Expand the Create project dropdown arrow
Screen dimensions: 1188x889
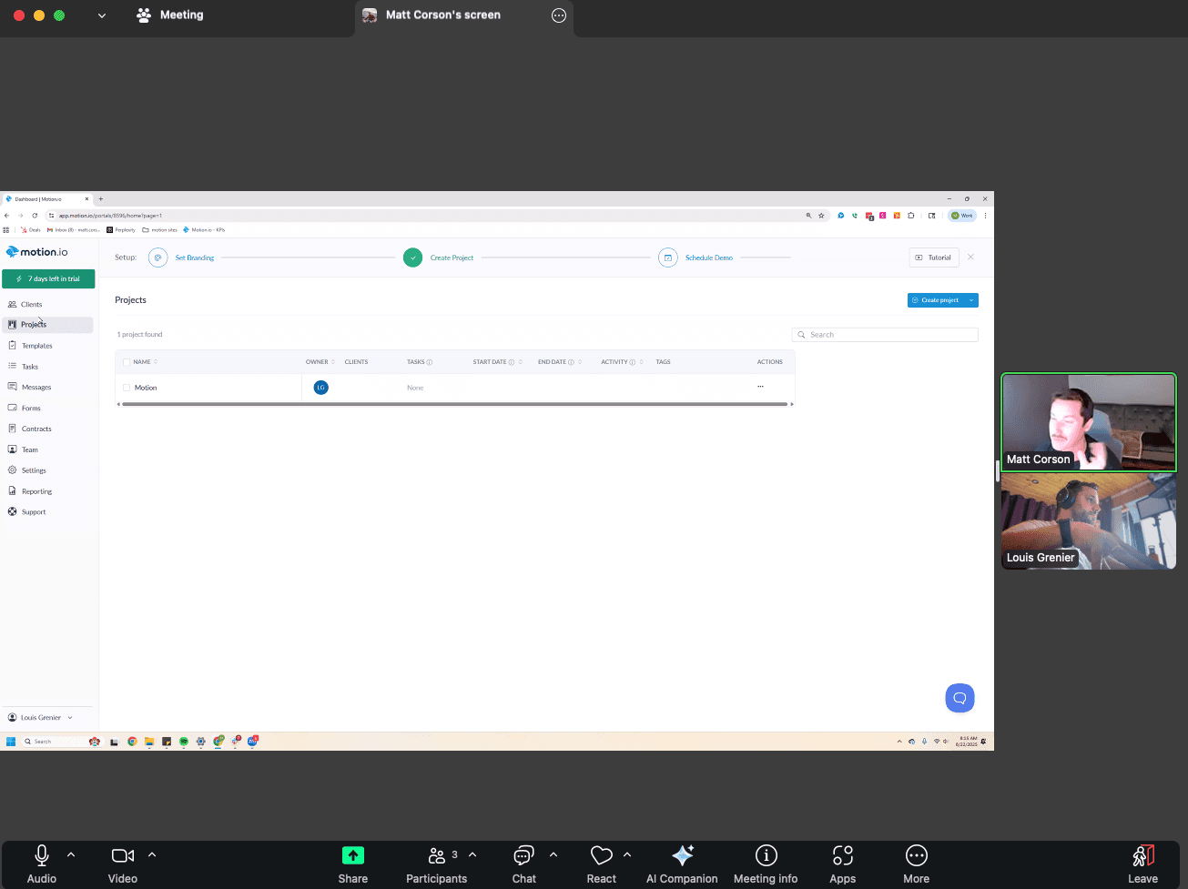(x=972, y=299)
